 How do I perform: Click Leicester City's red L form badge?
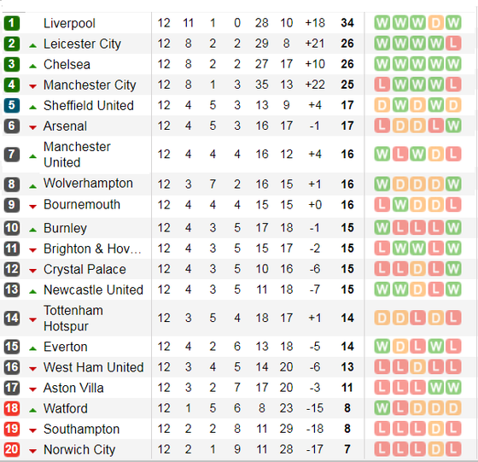[x=453, y=44]
